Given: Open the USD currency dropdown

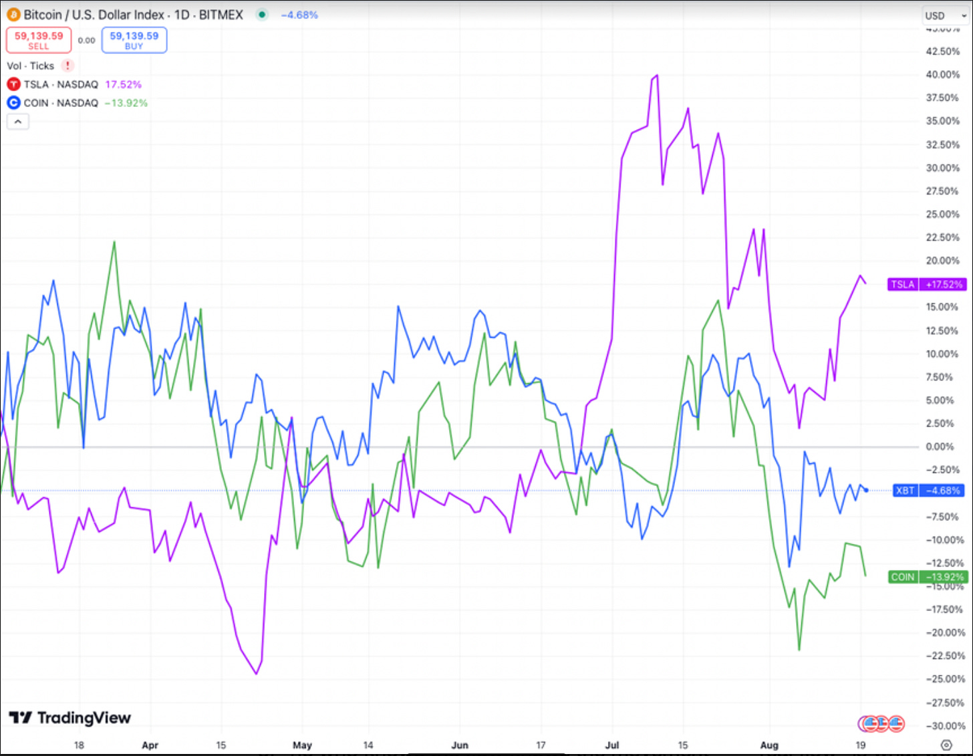Looking at the screenshot, I should tap(945, 15).
